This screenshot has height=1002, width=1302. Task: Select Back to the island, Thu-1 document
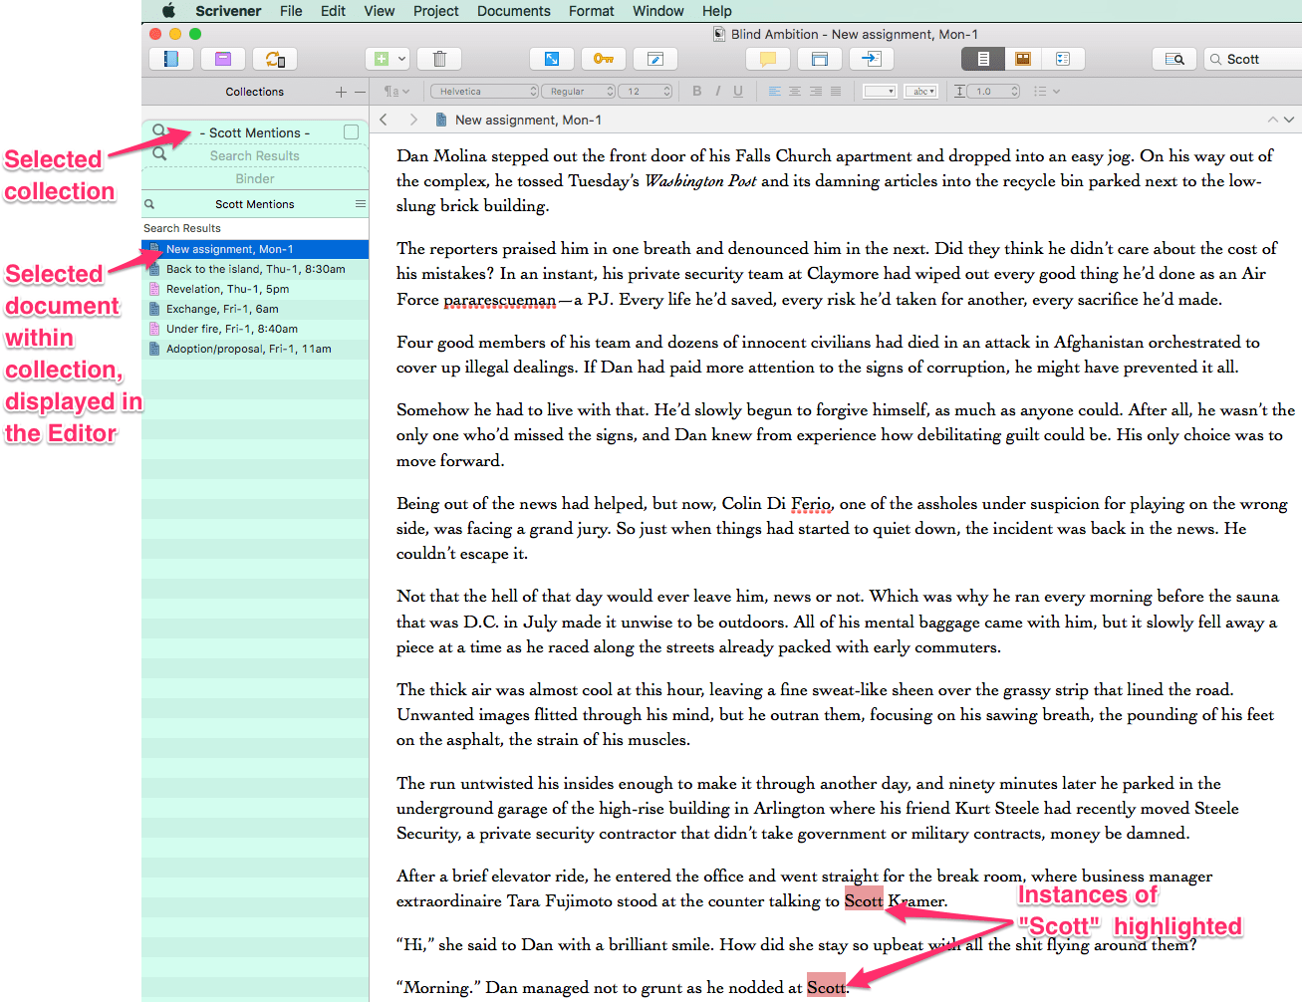coord(255,269)
